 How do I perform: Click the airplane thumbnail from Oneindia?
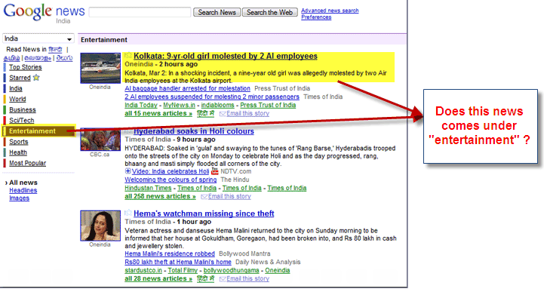click(100, 68)
